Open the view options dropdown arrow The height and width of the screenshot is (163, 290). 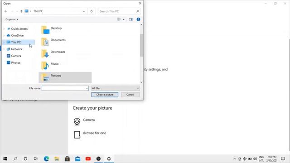tap(124, 19)
